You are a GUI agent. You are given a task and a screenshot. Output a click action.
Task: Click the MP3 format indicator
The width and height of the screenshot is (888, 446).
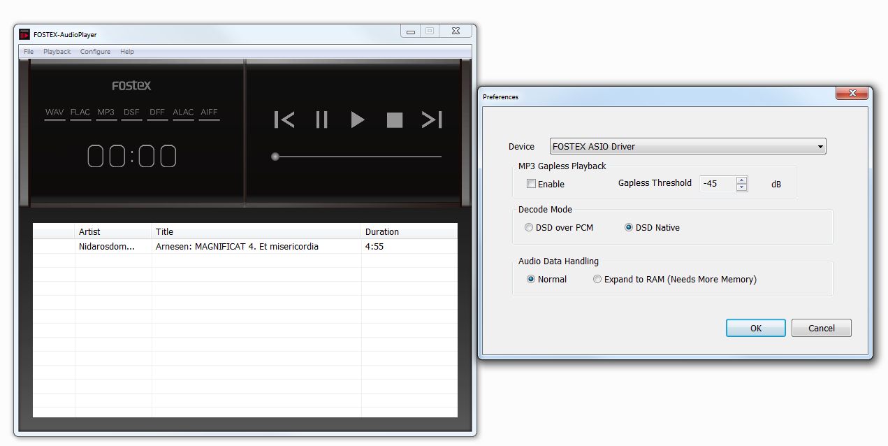click(106, 113)
